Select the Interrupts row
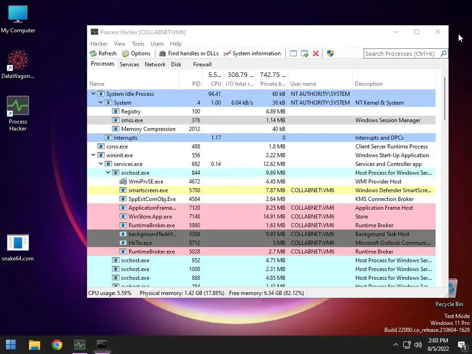This screenshot has height=354, width=472. pos(261,137)
